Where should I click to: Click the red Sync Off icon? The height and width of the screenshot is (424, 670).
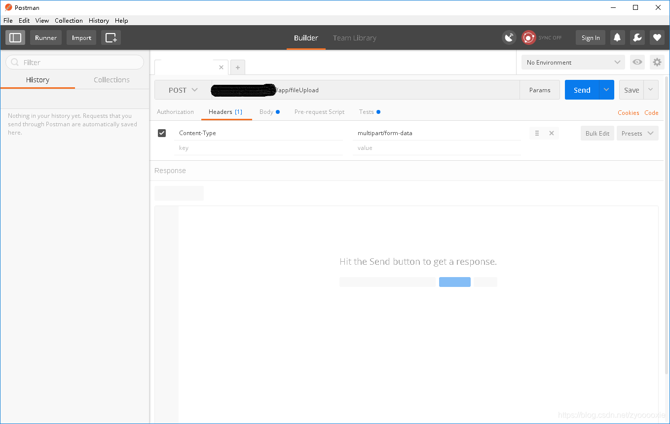529,37
